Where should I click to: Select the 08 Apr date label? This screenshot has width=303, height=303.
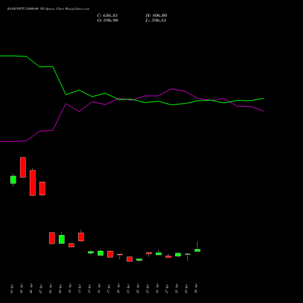50,288
